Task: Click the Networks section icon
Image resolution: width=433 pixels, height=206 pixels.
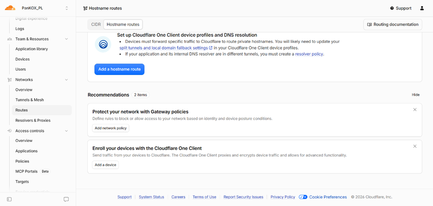Action: (10, 80)
